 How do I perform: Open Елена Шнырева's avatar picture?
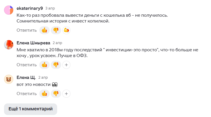coord(9,45)
